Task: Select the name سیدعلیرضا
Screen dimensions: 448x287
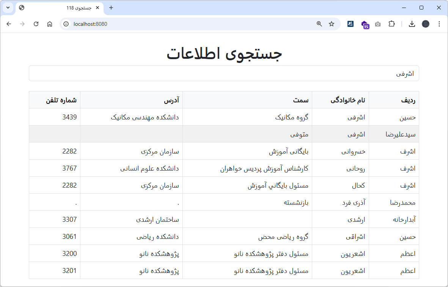Action: tap(401, 134)
